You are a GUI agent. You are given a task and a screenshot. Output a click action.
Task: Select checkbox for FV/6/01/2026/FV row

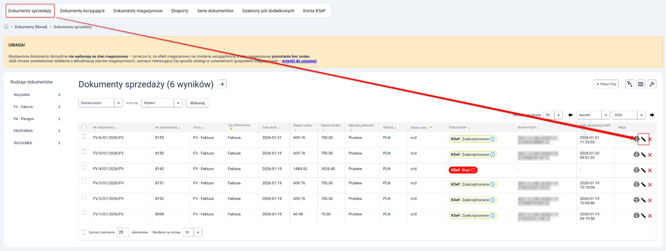click(x=84, y=136)
